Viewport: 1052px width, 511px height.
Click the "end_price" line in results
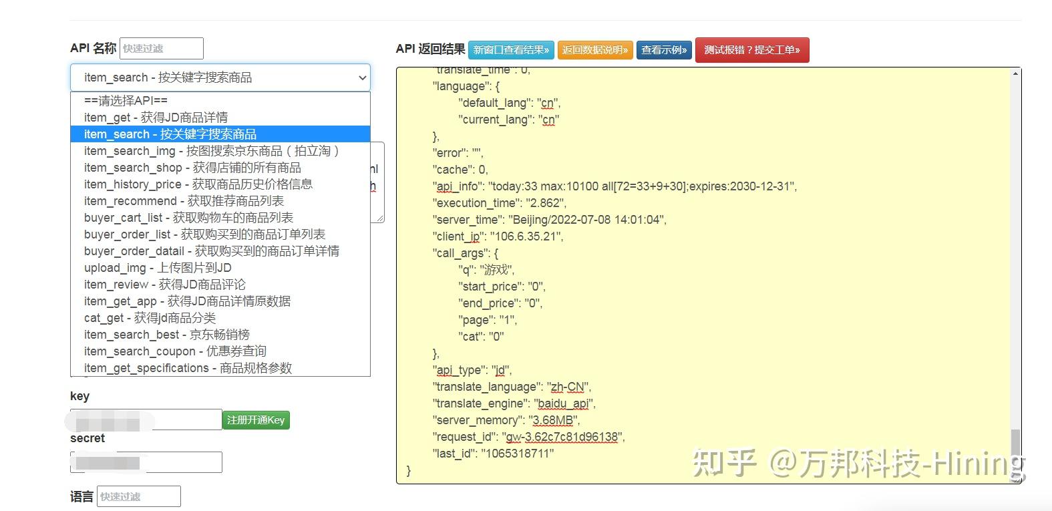pos(500,303)
